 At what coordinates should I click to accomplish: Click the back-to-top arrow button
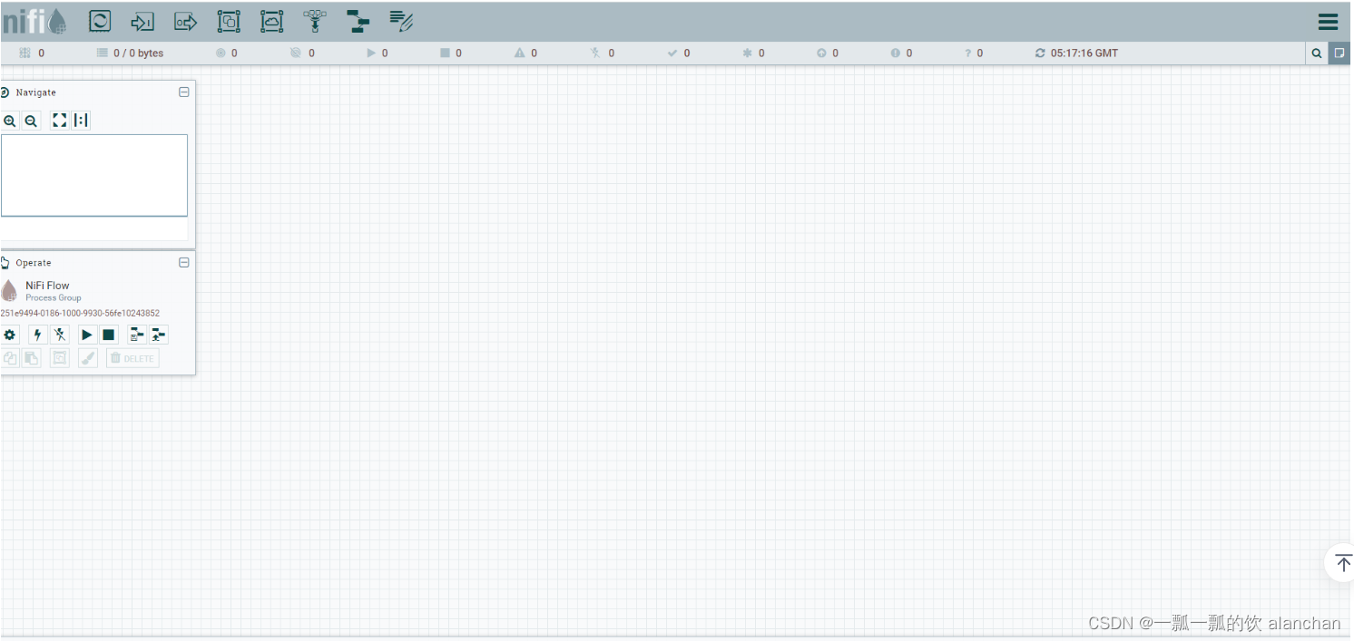point(1342,563)
